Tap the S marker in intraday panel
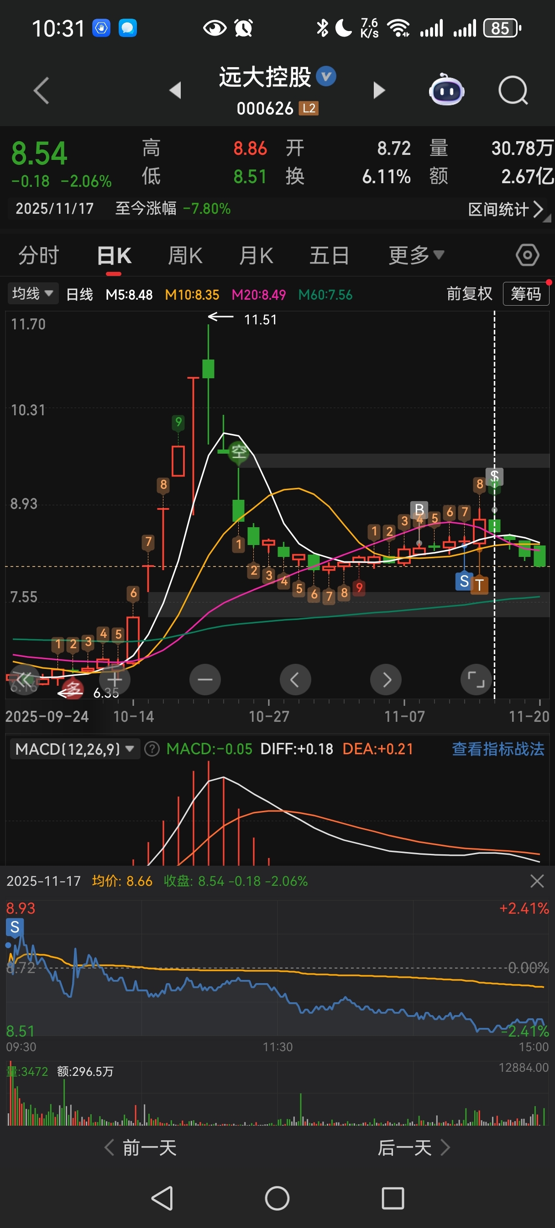Viewport: 555px width, 1228px height. click(x=15, y=927)
